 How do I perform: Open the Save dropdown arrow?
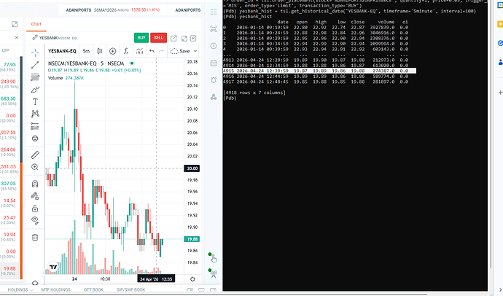point(195,51)
